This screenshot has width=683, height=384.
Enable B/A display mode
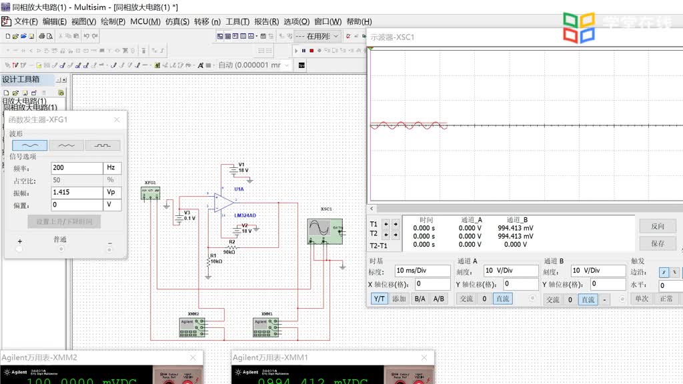pyautogui.click(x=420, y=299)
